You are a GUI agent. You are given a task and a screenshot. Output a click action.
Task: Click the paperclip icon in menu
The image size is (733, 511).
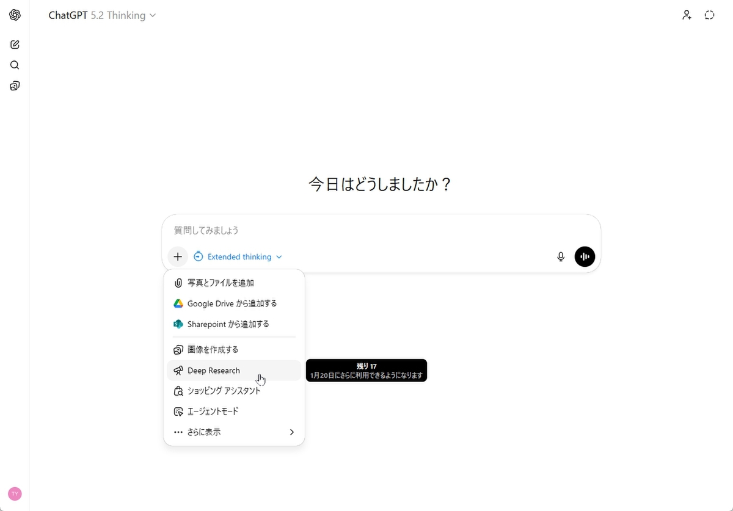178,283
